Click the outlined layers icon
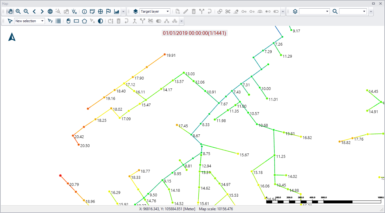Image resolution: width=385 pixels, height=213 pixels. click(x=295, y=11)
